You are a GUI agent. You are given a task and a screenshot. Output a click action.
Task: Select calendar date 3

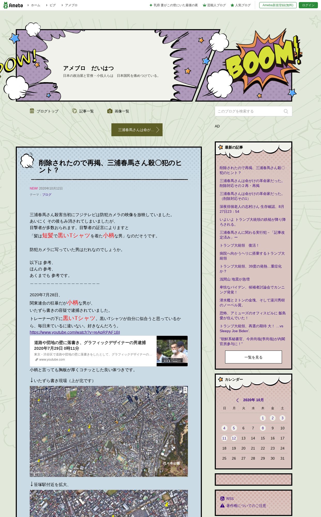(282, 418)
